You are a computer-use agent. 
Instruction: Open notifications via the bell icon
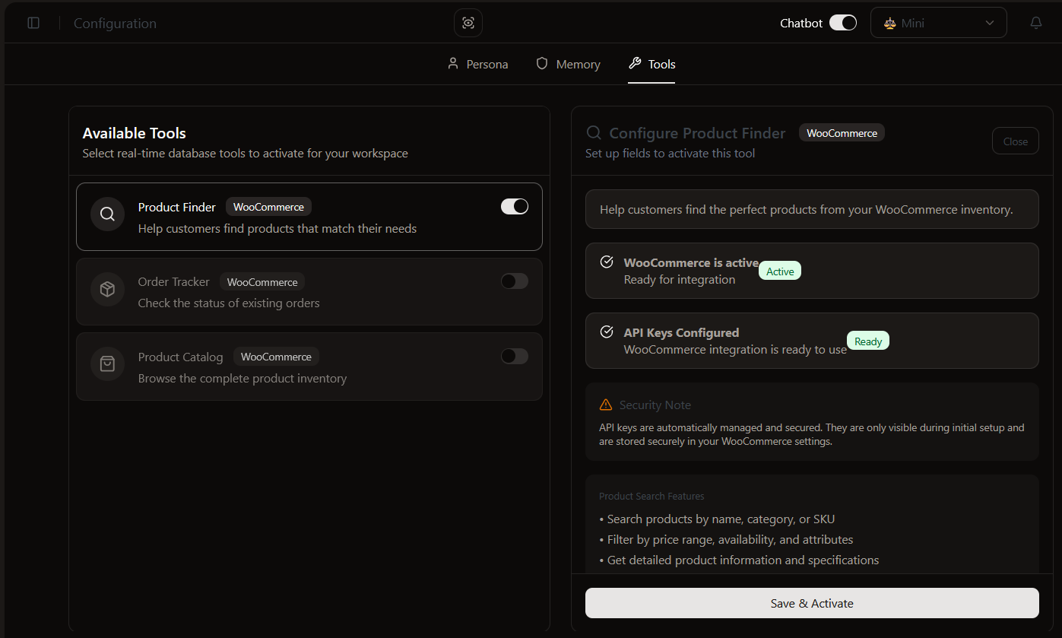[1035, 23]
